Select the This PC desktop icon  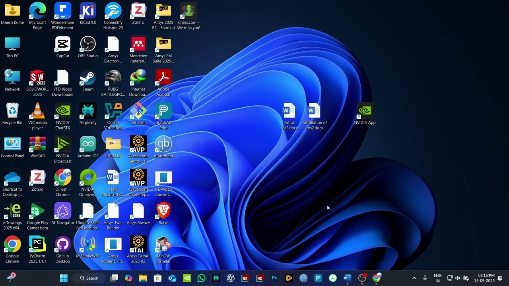tap(12, 48)
